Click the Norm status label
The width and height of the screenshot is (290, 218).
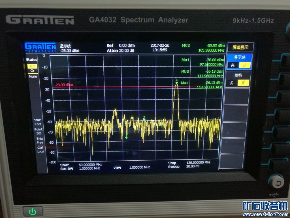33,76
